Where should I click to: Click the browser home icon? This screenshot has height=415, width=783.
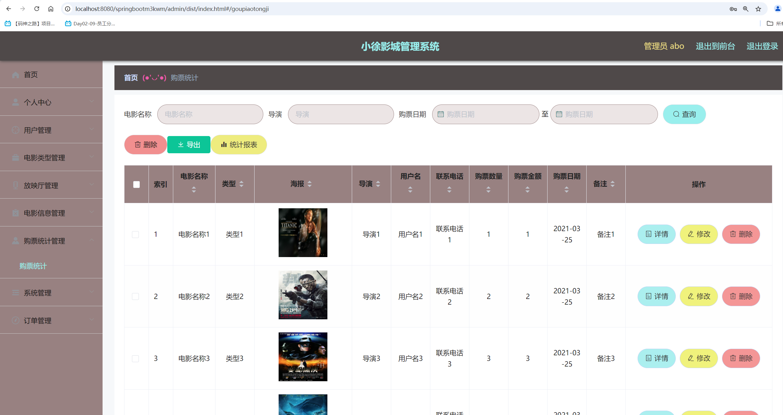[x=51, y=9]
